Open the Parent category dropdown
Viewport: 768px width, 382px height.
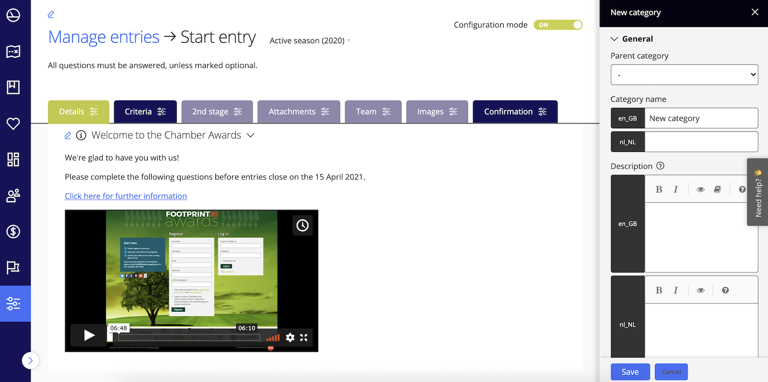(x=684, y=75)
